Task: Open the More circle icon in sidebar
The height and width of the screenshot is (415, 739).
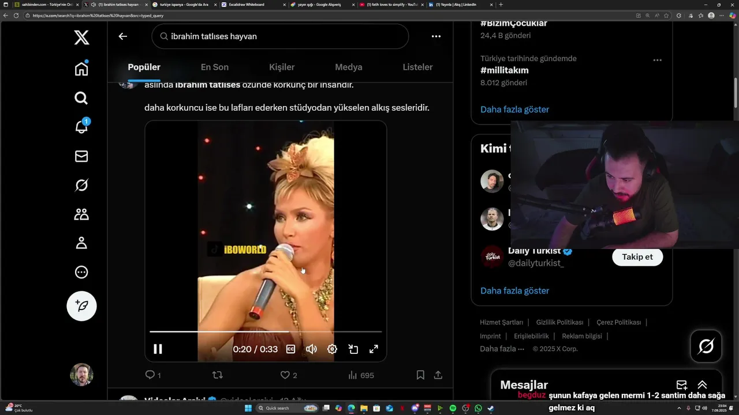Action: tap(81, 272)
